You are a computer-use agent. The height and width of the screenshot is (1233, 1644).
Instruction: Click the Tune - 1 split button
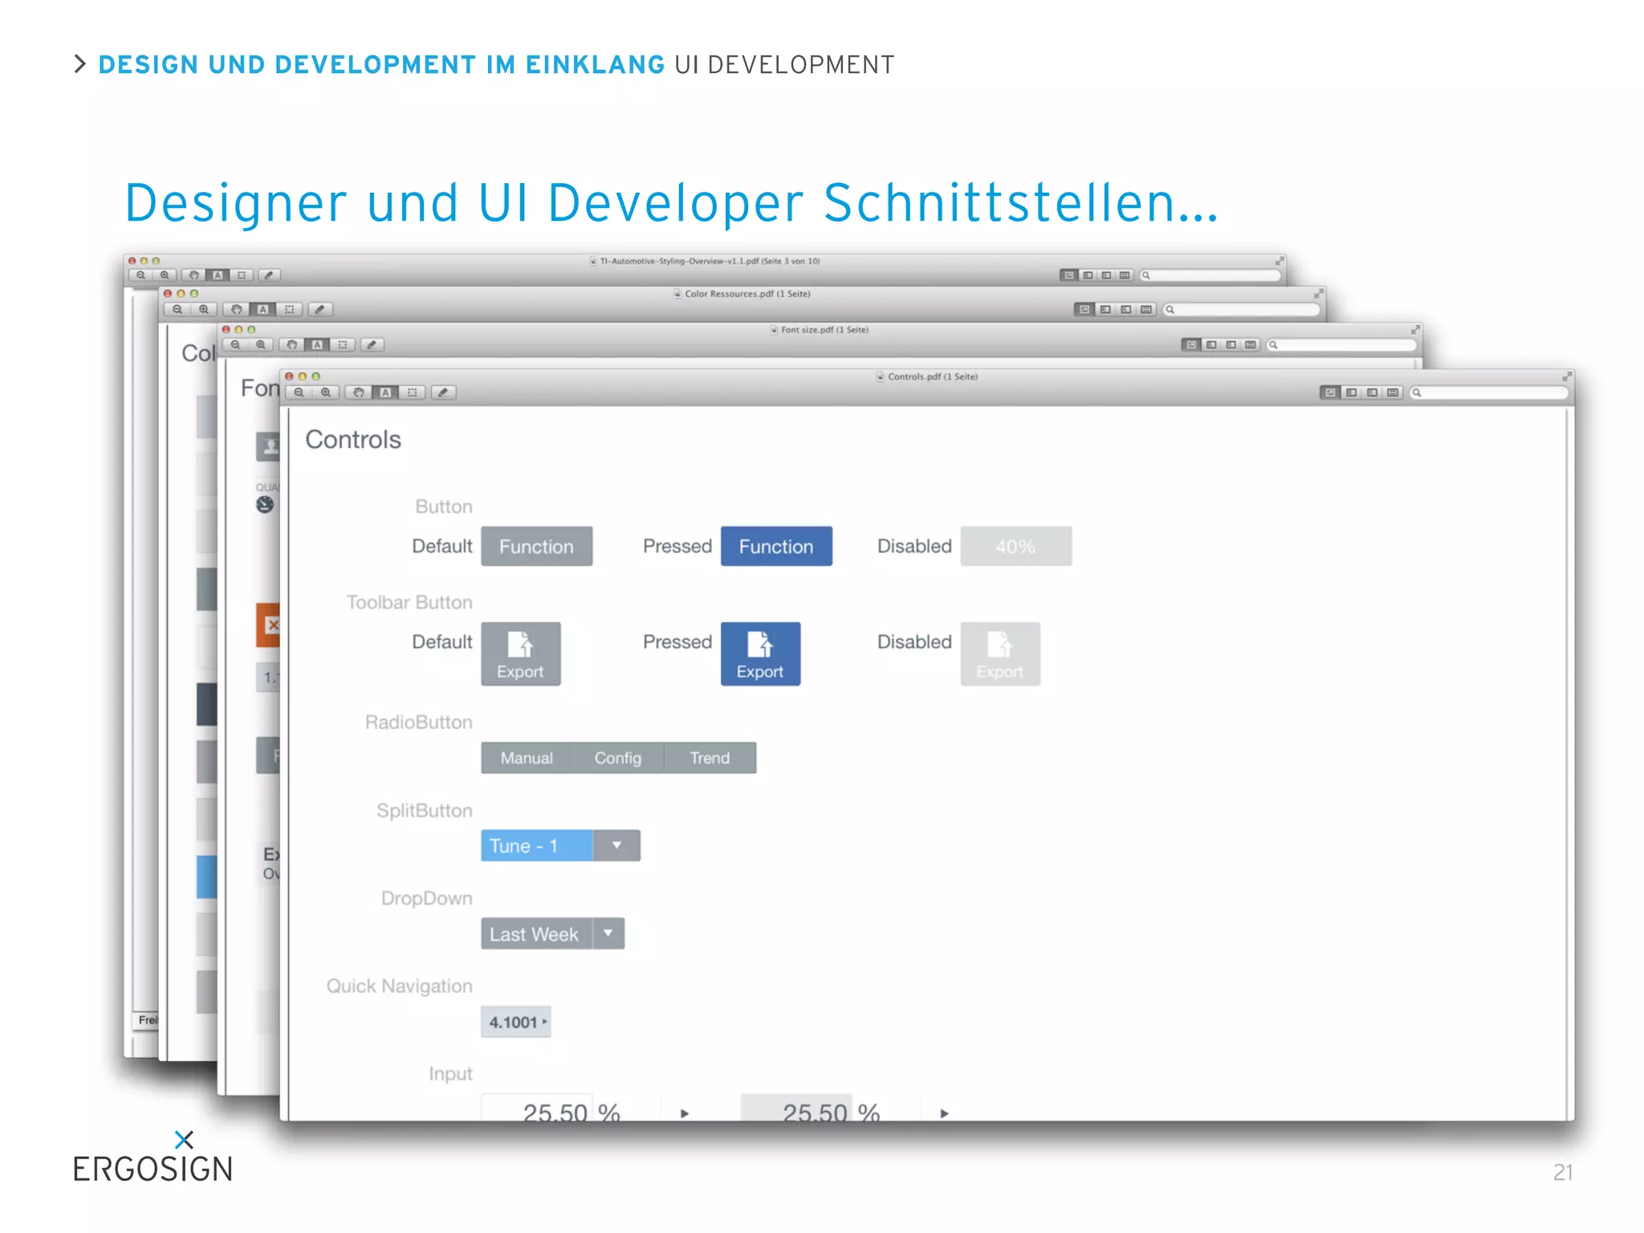click(536, 845)
